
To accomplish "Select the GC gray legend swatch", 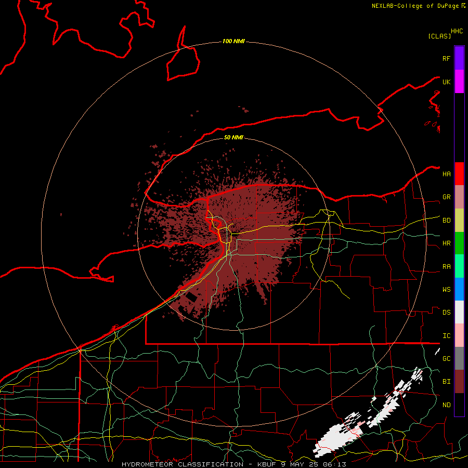I will [459, 358].
